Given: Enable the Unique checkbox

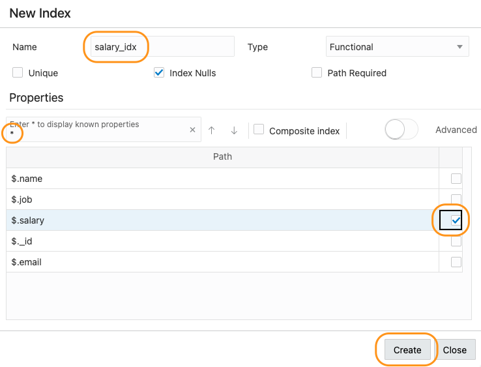Looking at the screenshot, I should pyautogui.click(x=18, y=73).
